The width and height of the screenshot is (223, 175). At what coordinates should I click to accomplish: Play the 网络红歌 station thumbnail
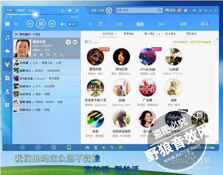tap(122, 57)
